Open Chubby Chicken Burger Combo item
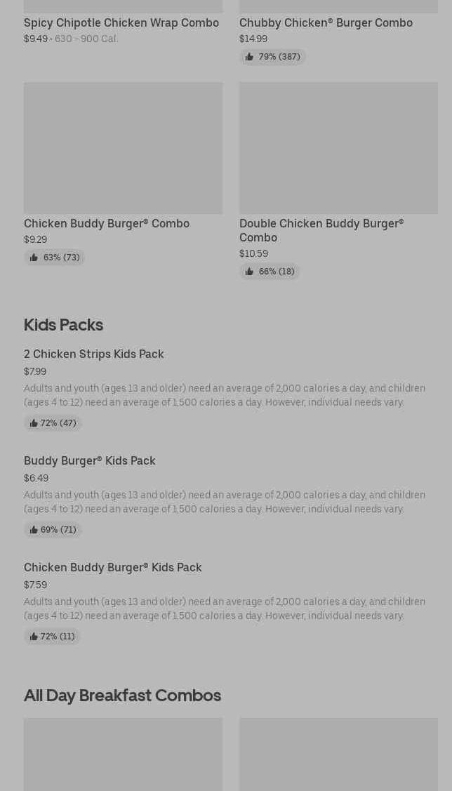The width and height of the screenshot is (452, 791). (x=326, y=22)
